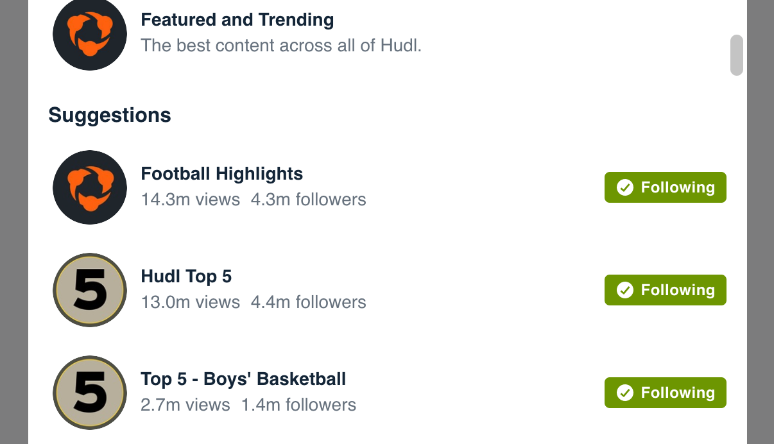Image resolution: width=774 pixels, height=444 pixels.
Task: Open the Top 5 - Boys' Basketball title
Action: [243, 379]
